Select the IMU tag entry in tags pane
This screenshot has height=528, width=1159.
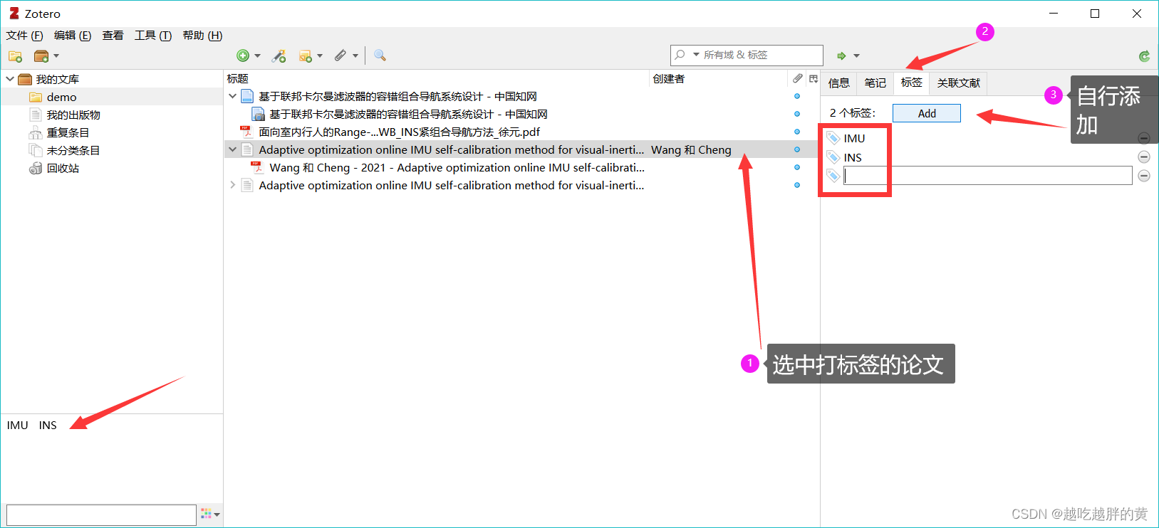tap(854, 138)
